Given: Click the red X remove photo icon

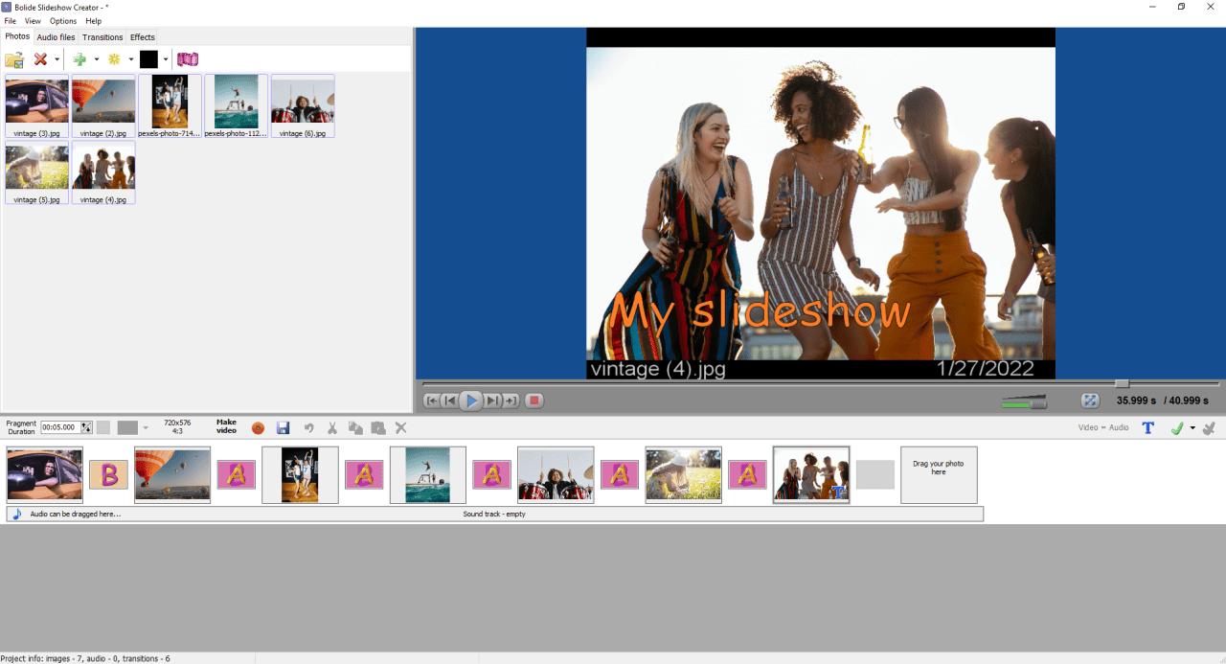Looking at the screenshot, I should [x=40, y=59].
